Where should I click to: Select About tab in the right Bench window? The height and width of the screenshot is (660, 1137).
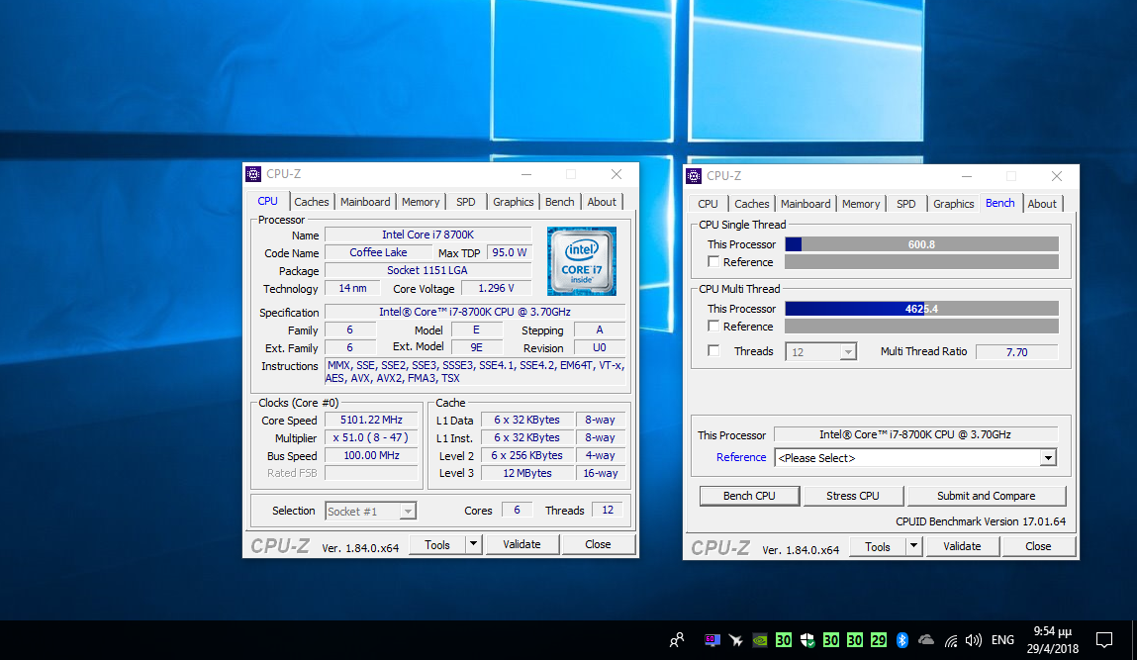1042,204
